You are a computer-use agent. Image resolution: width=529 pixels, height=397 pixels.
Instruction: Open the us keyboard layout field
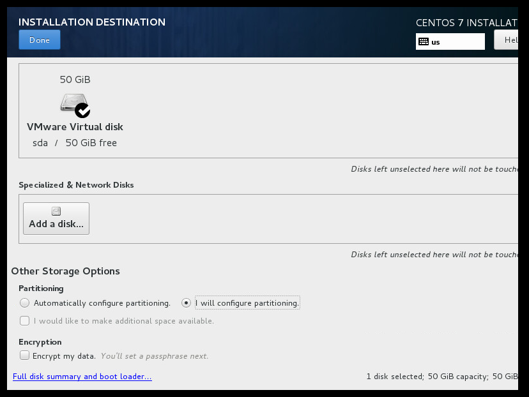(450, 41)
